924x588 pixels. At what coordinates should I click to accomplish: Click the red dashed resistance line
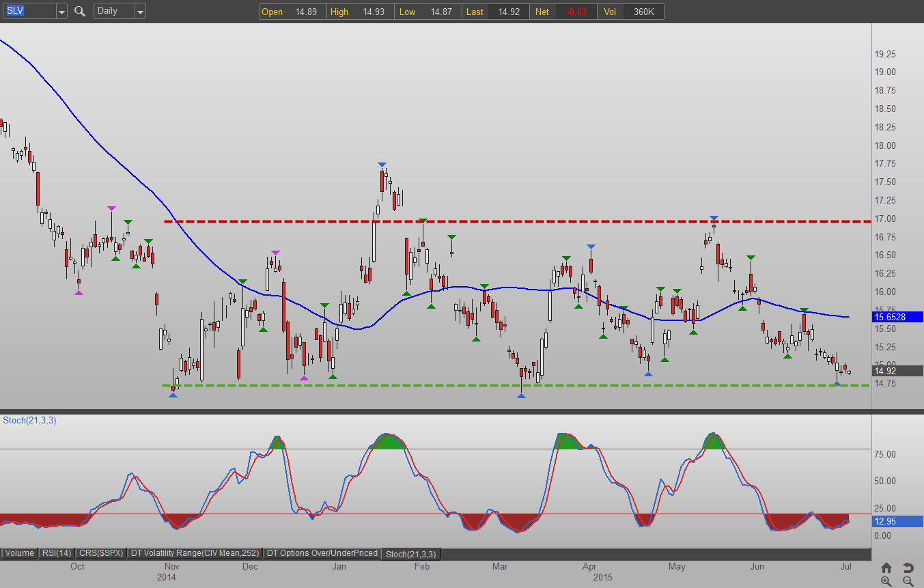(x=478, y=221)
